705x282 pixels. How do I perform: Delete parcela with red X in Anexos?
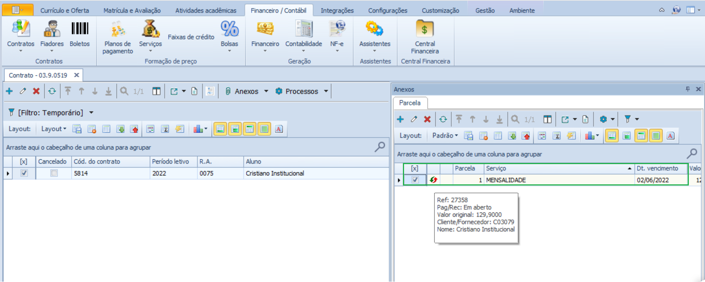427,119
